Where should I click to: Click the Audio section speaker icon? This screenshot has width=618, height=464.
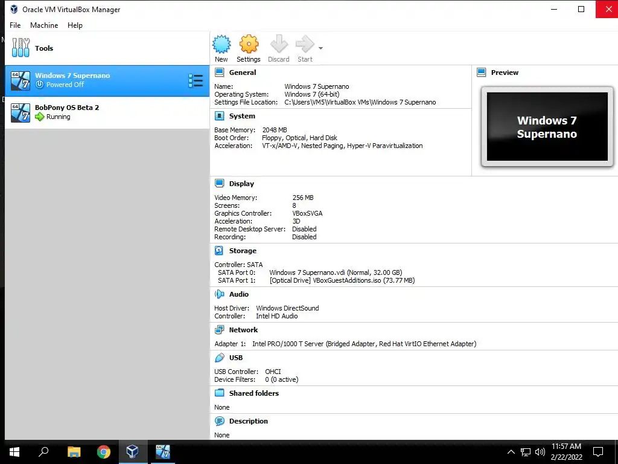point(220,294)
